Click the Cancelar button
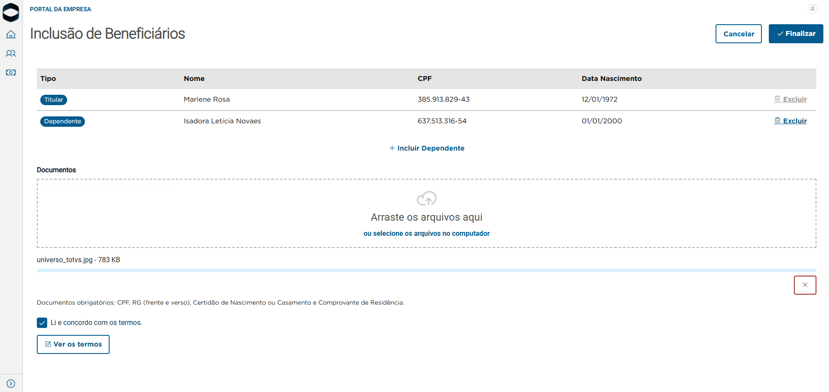The width and height of the screenshot is (829, 392). click(x=738, y=34)
